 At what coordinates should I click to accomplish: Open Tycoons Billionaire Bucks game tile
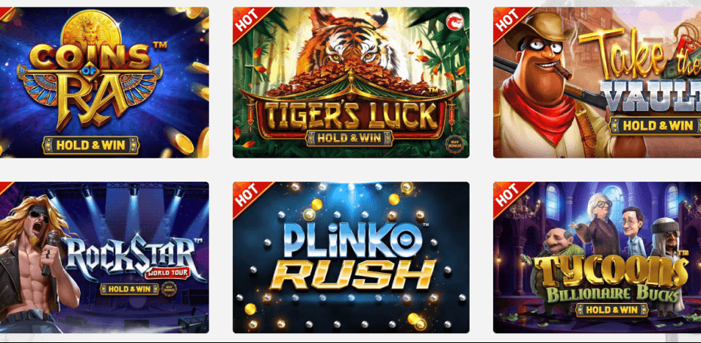point(597,257)
